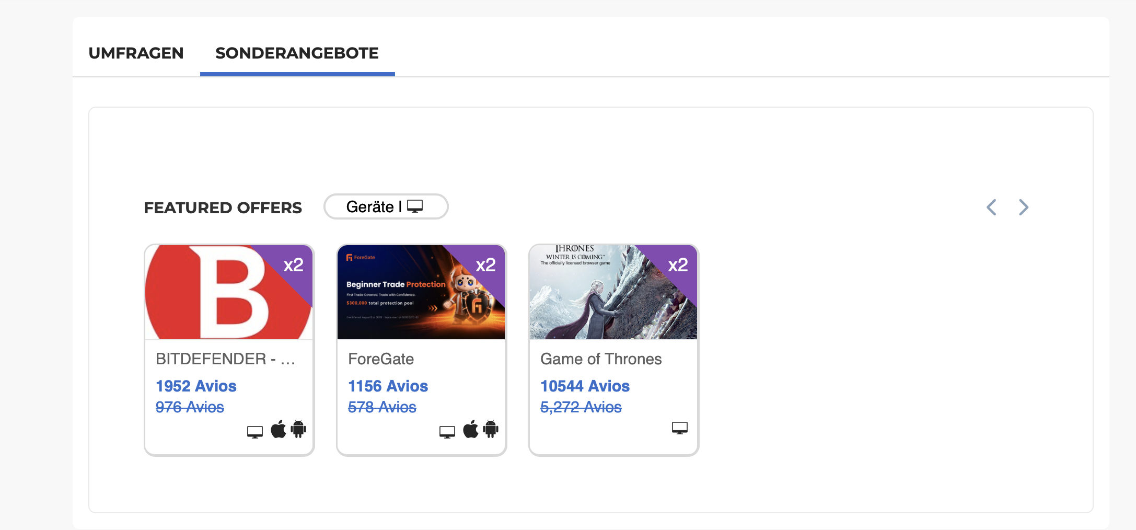Open the Bitdefender offer thumbnail
The image size is (1136, 530).
click(x=229, y=292)
